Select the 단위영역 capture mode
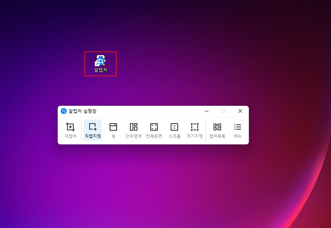This screenshot has height=228, width=331. point(134,130)
